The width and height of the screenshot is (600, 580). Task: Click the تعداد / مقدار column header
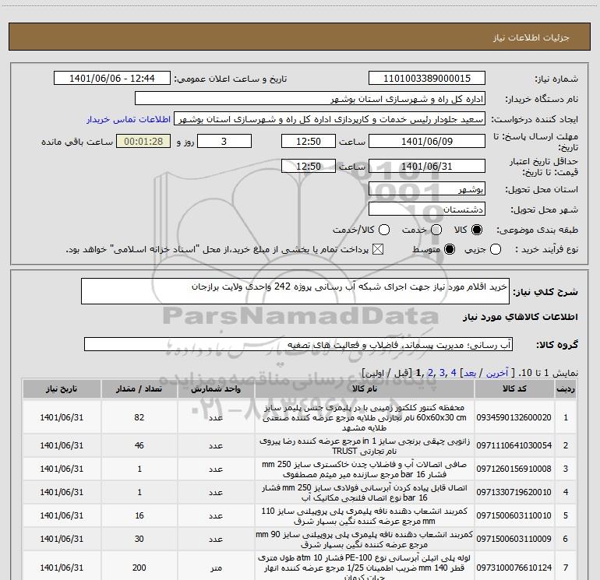tap(139, 388)
